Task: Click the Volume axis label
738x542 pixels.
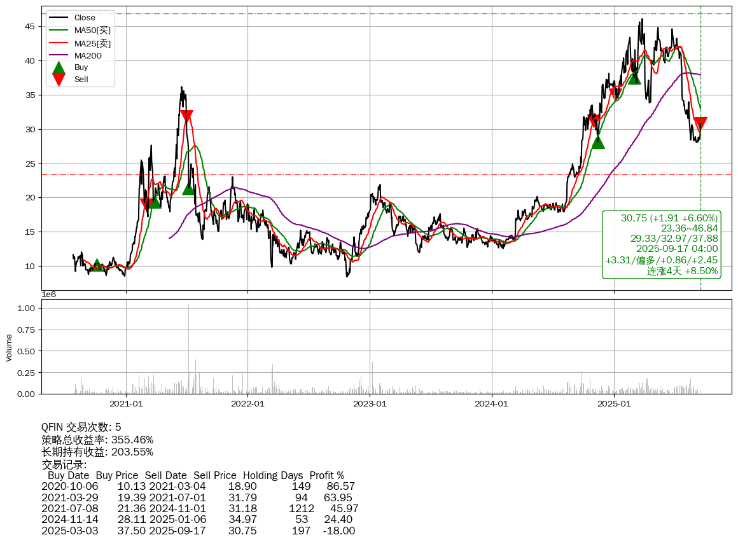Action: pyautogui.click(x=9, y=348)
